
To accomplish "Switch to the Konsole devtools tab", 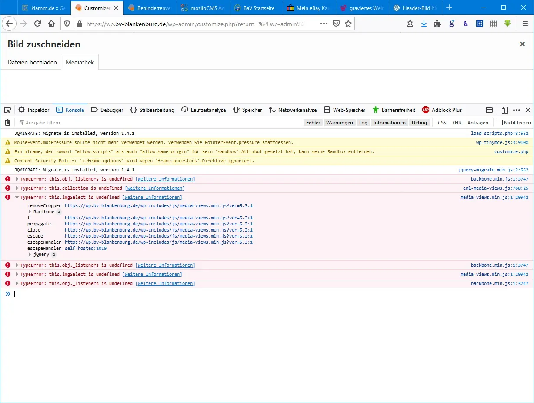I will (x=70, y=110).
